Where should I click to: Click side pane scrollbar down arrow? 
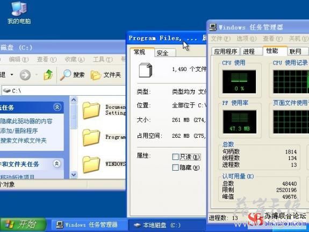74,175
